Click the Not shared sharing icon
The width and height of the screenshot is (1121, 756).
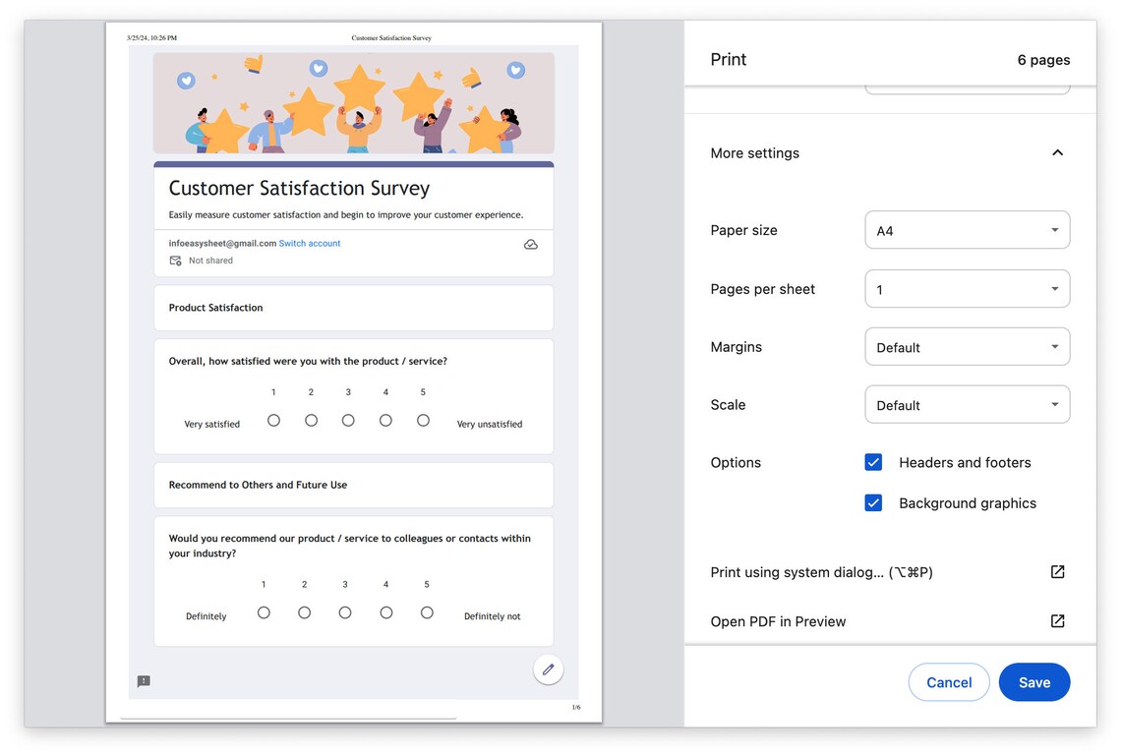coord(176,261)
